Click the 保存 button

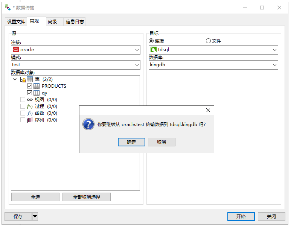pos(18,216)
